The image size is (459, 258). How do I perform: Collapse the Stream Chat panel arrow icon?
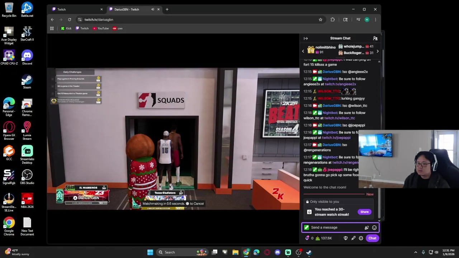click(x=306, y=38)
